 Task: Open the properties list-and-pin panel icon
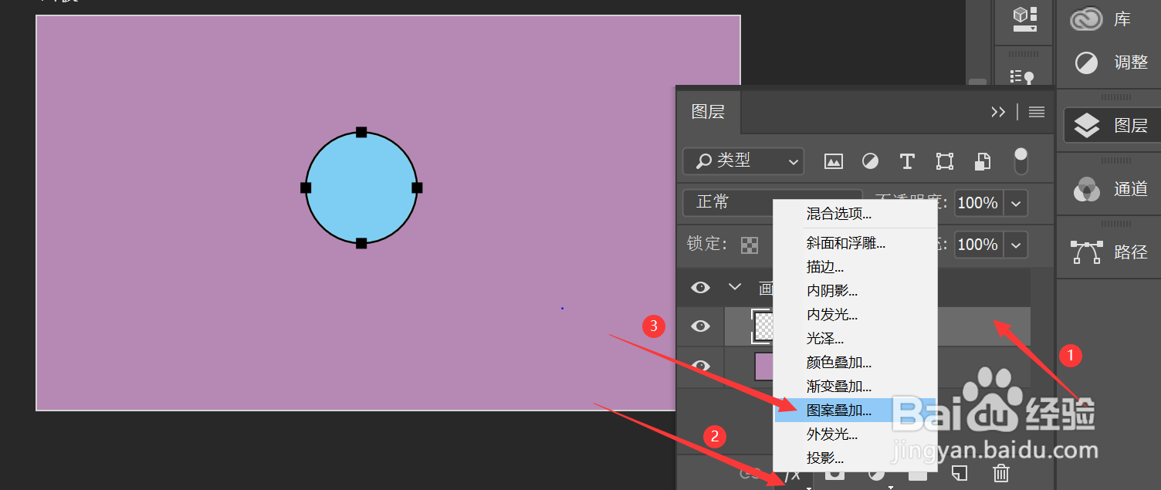[1022, 76]
